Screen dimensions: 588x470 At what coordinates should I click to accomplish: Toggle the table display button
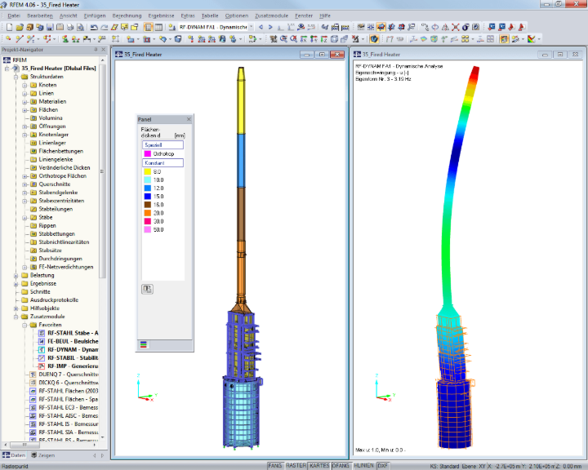point(158,28)
